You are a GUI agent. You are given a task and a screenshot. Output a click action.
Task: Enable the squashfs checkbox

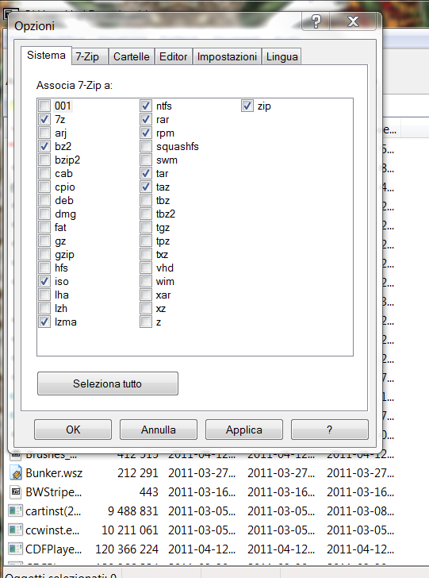click(146, 146)
